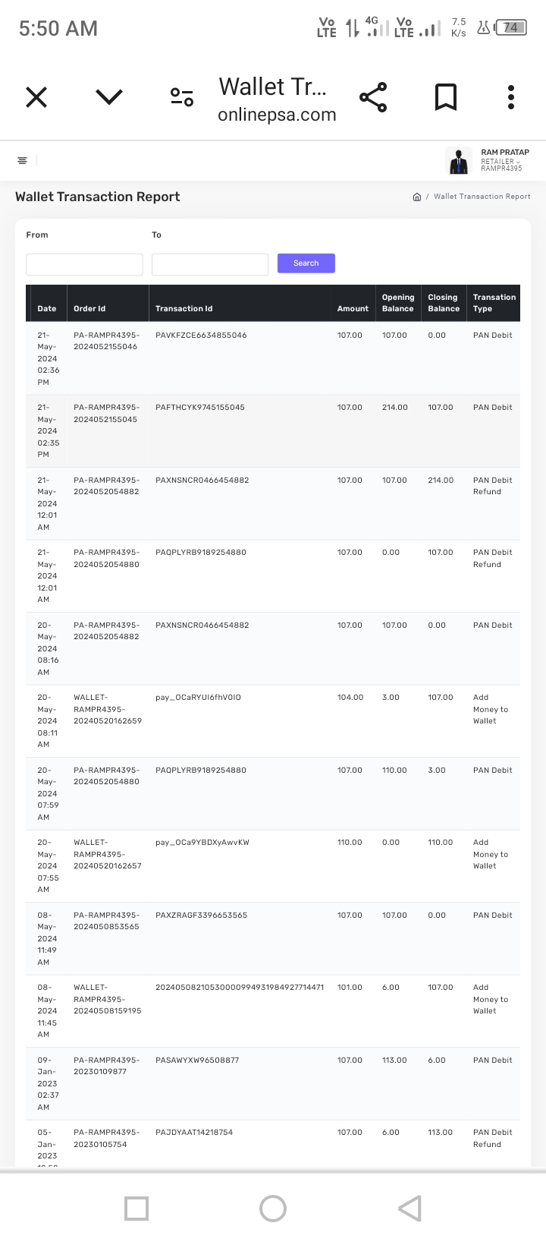
Task: Click the RAM PRATAP profile avatar
Action: tap(458, 161)
